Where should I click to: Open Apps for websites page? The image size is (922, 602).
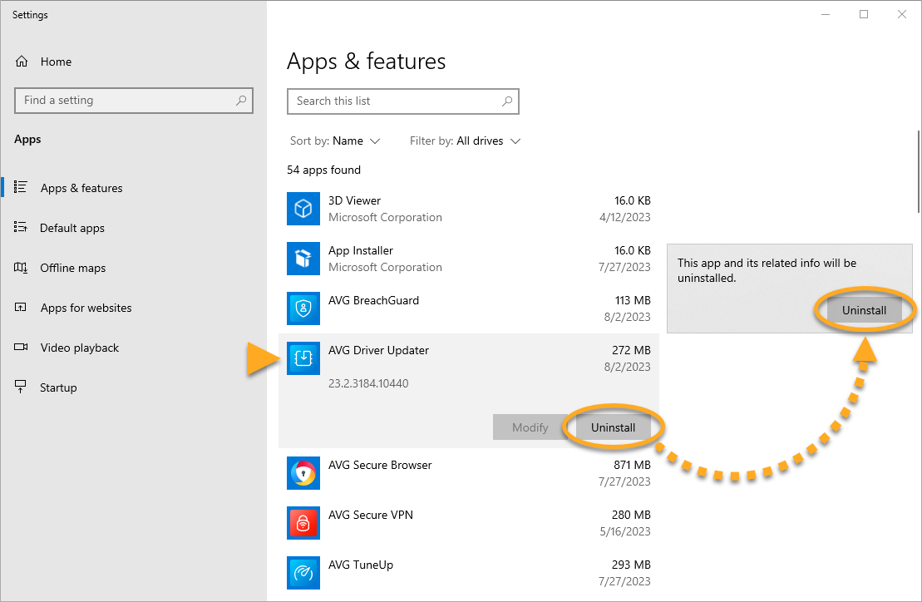[x=86, y=308]
